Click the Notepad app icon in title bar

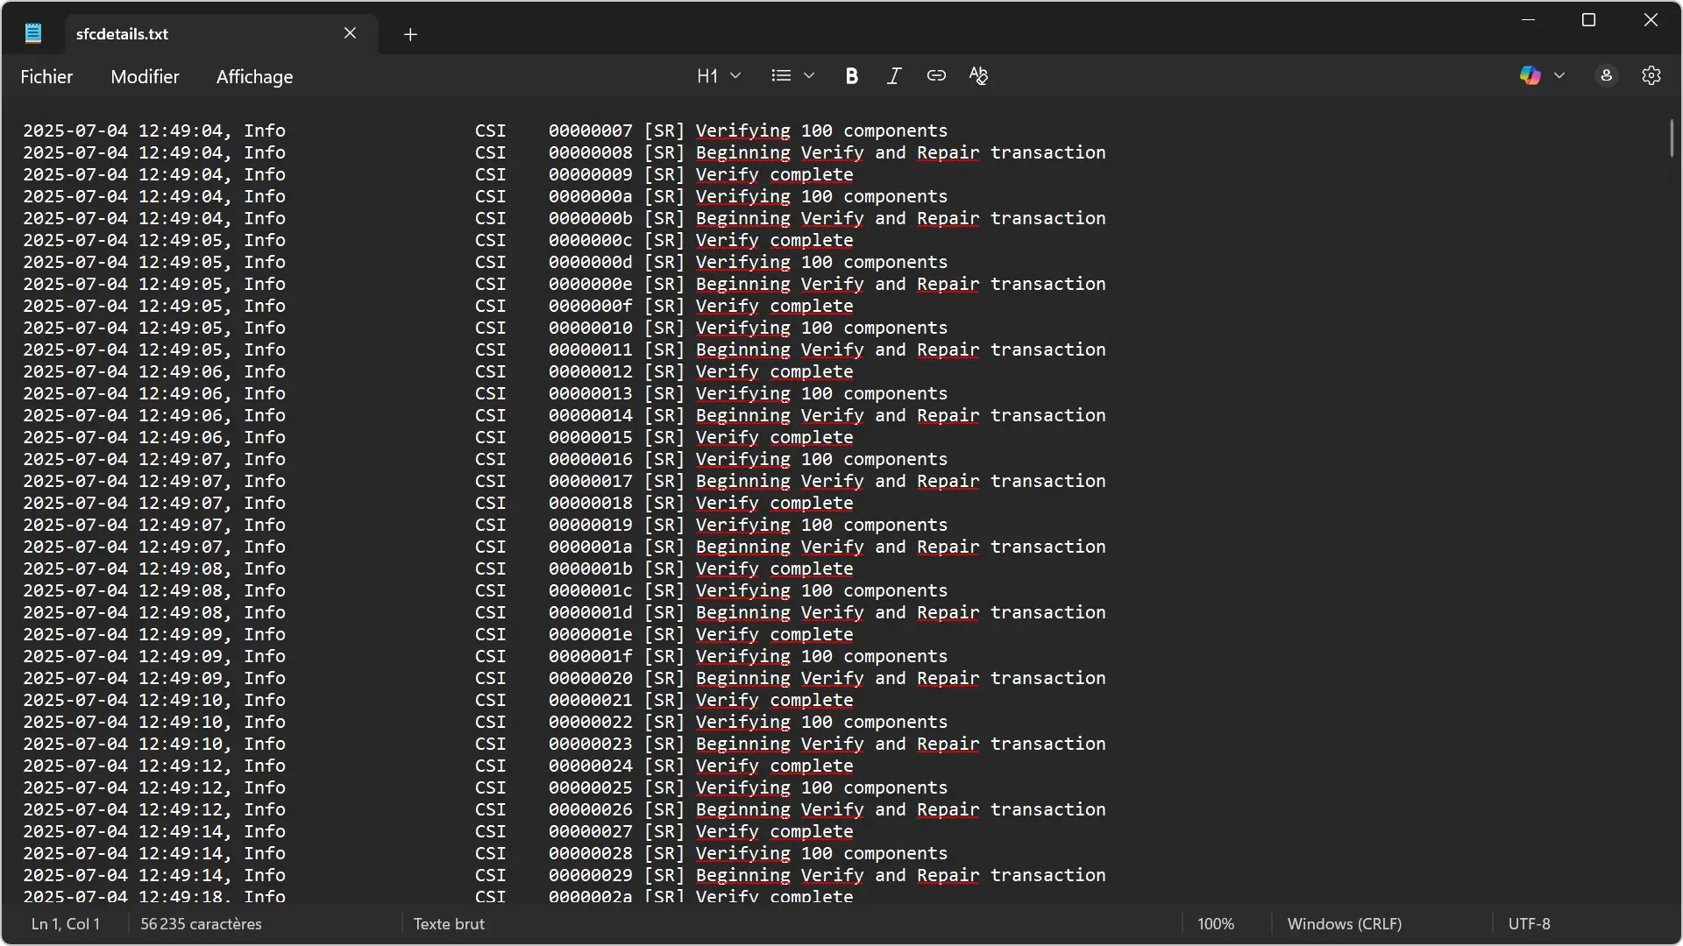[33, 33]
